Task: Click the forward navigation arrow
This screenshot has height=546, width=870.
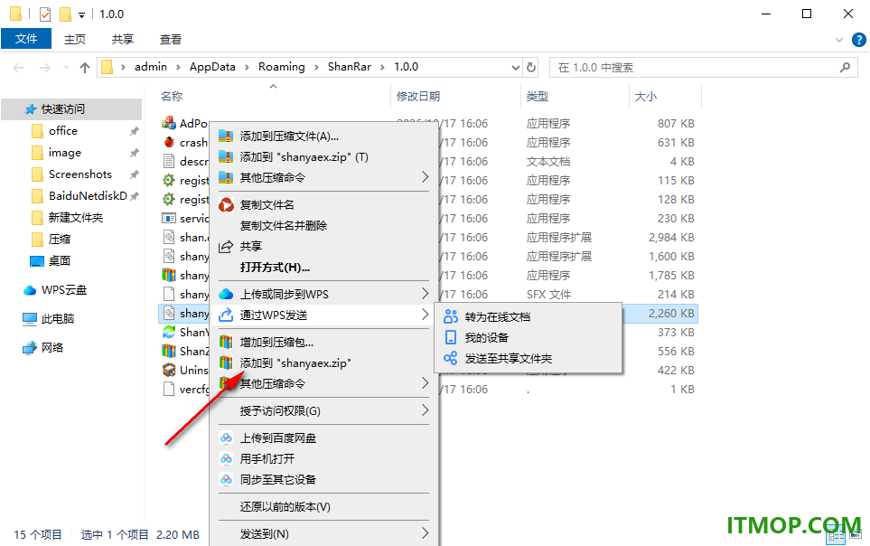Action: [45, 67]
